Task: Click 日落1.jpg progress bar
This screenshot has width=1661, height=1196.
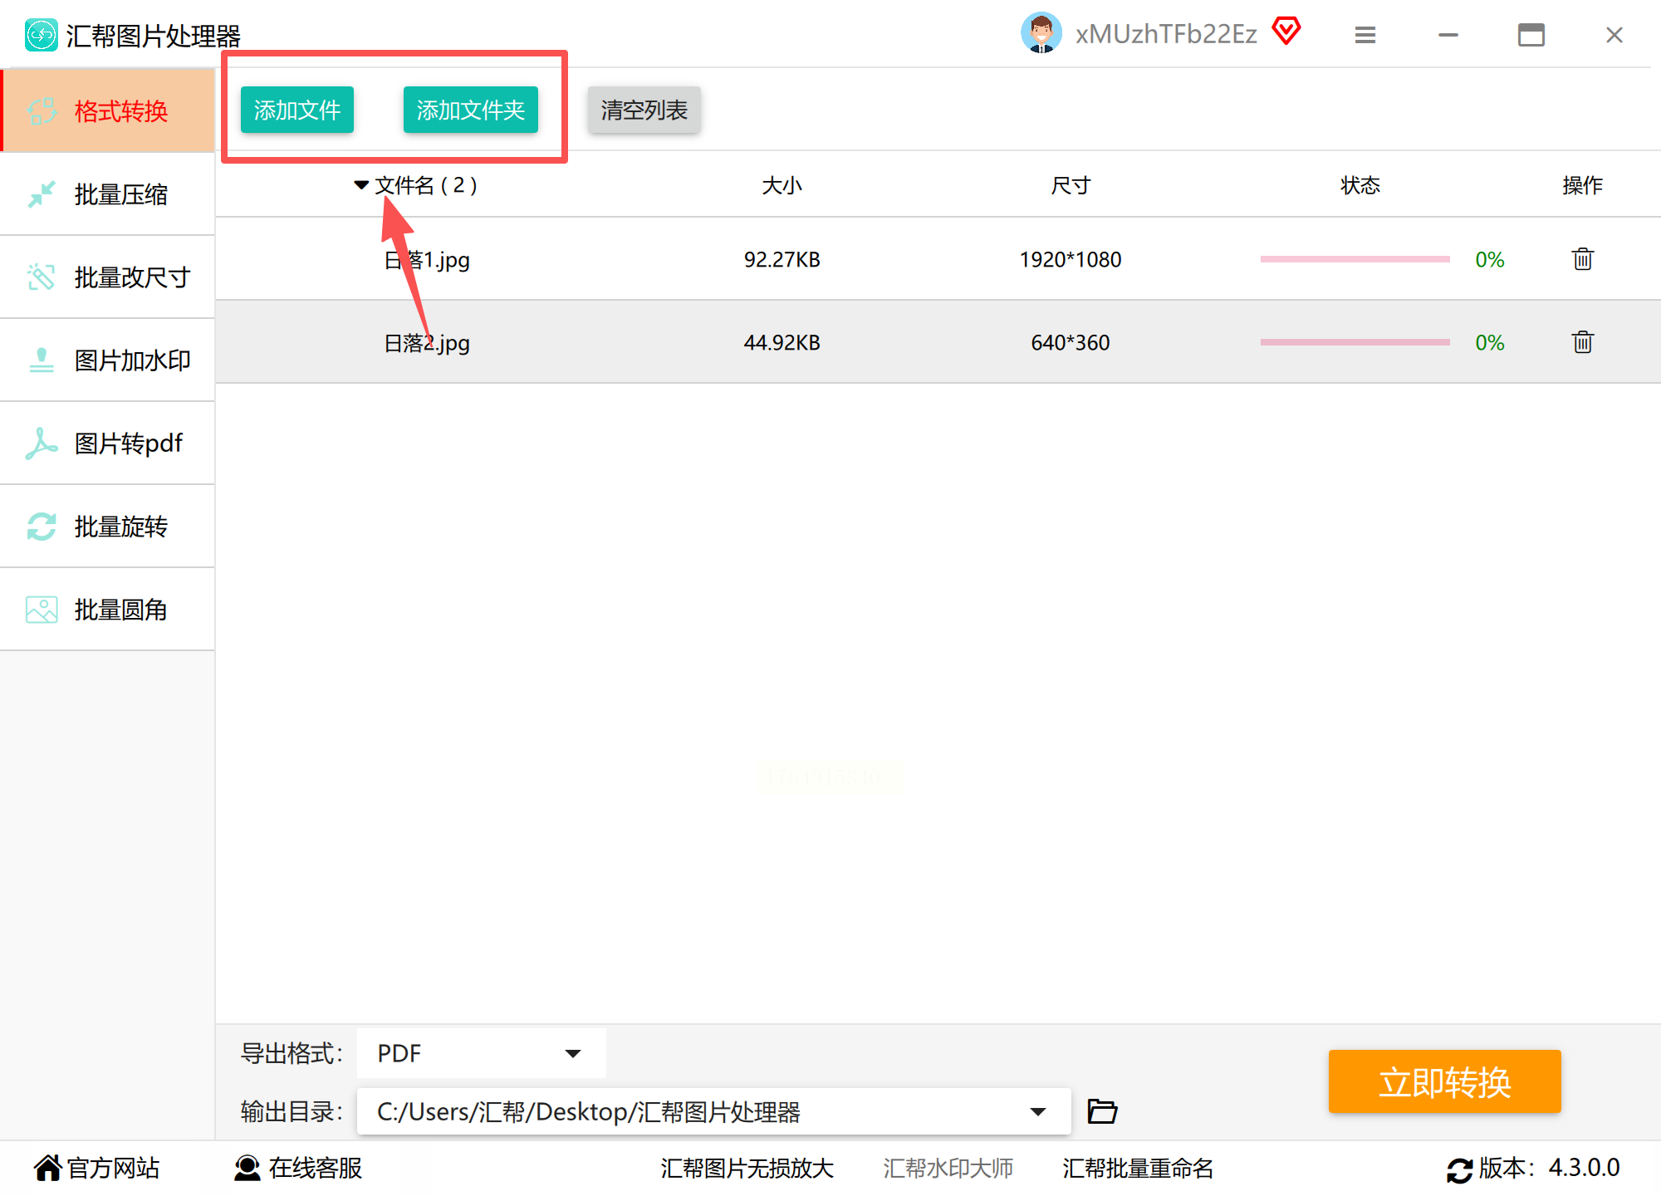Action: [x=1355, y=259]
